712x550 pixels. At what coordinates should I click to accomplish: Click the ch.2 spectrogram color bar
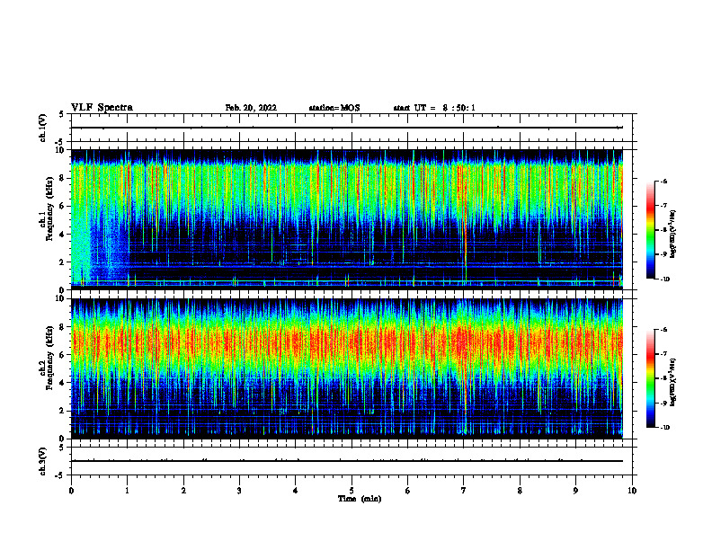coord(650,378)
